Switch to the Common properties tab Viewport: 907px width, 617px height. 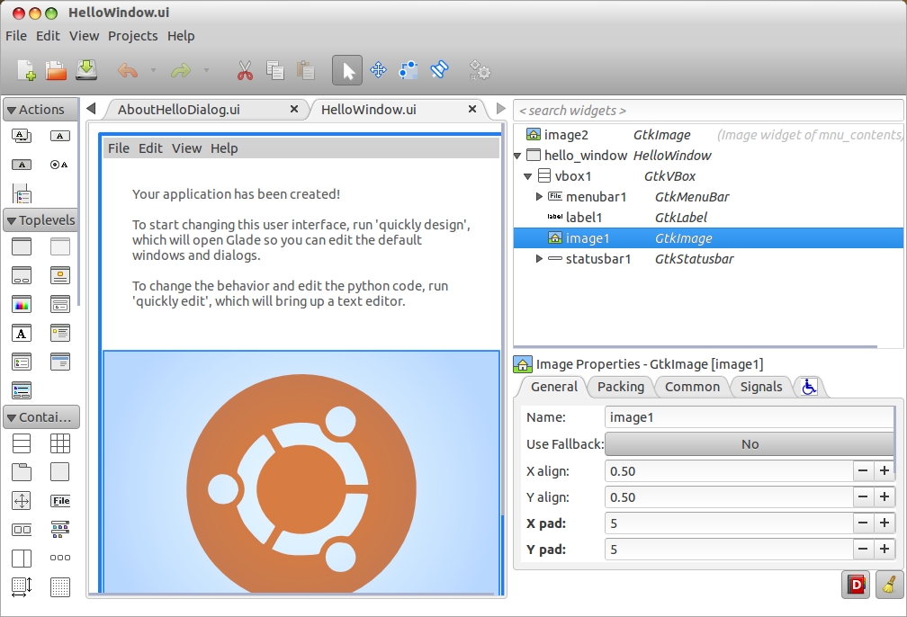(x=692, y=387)
